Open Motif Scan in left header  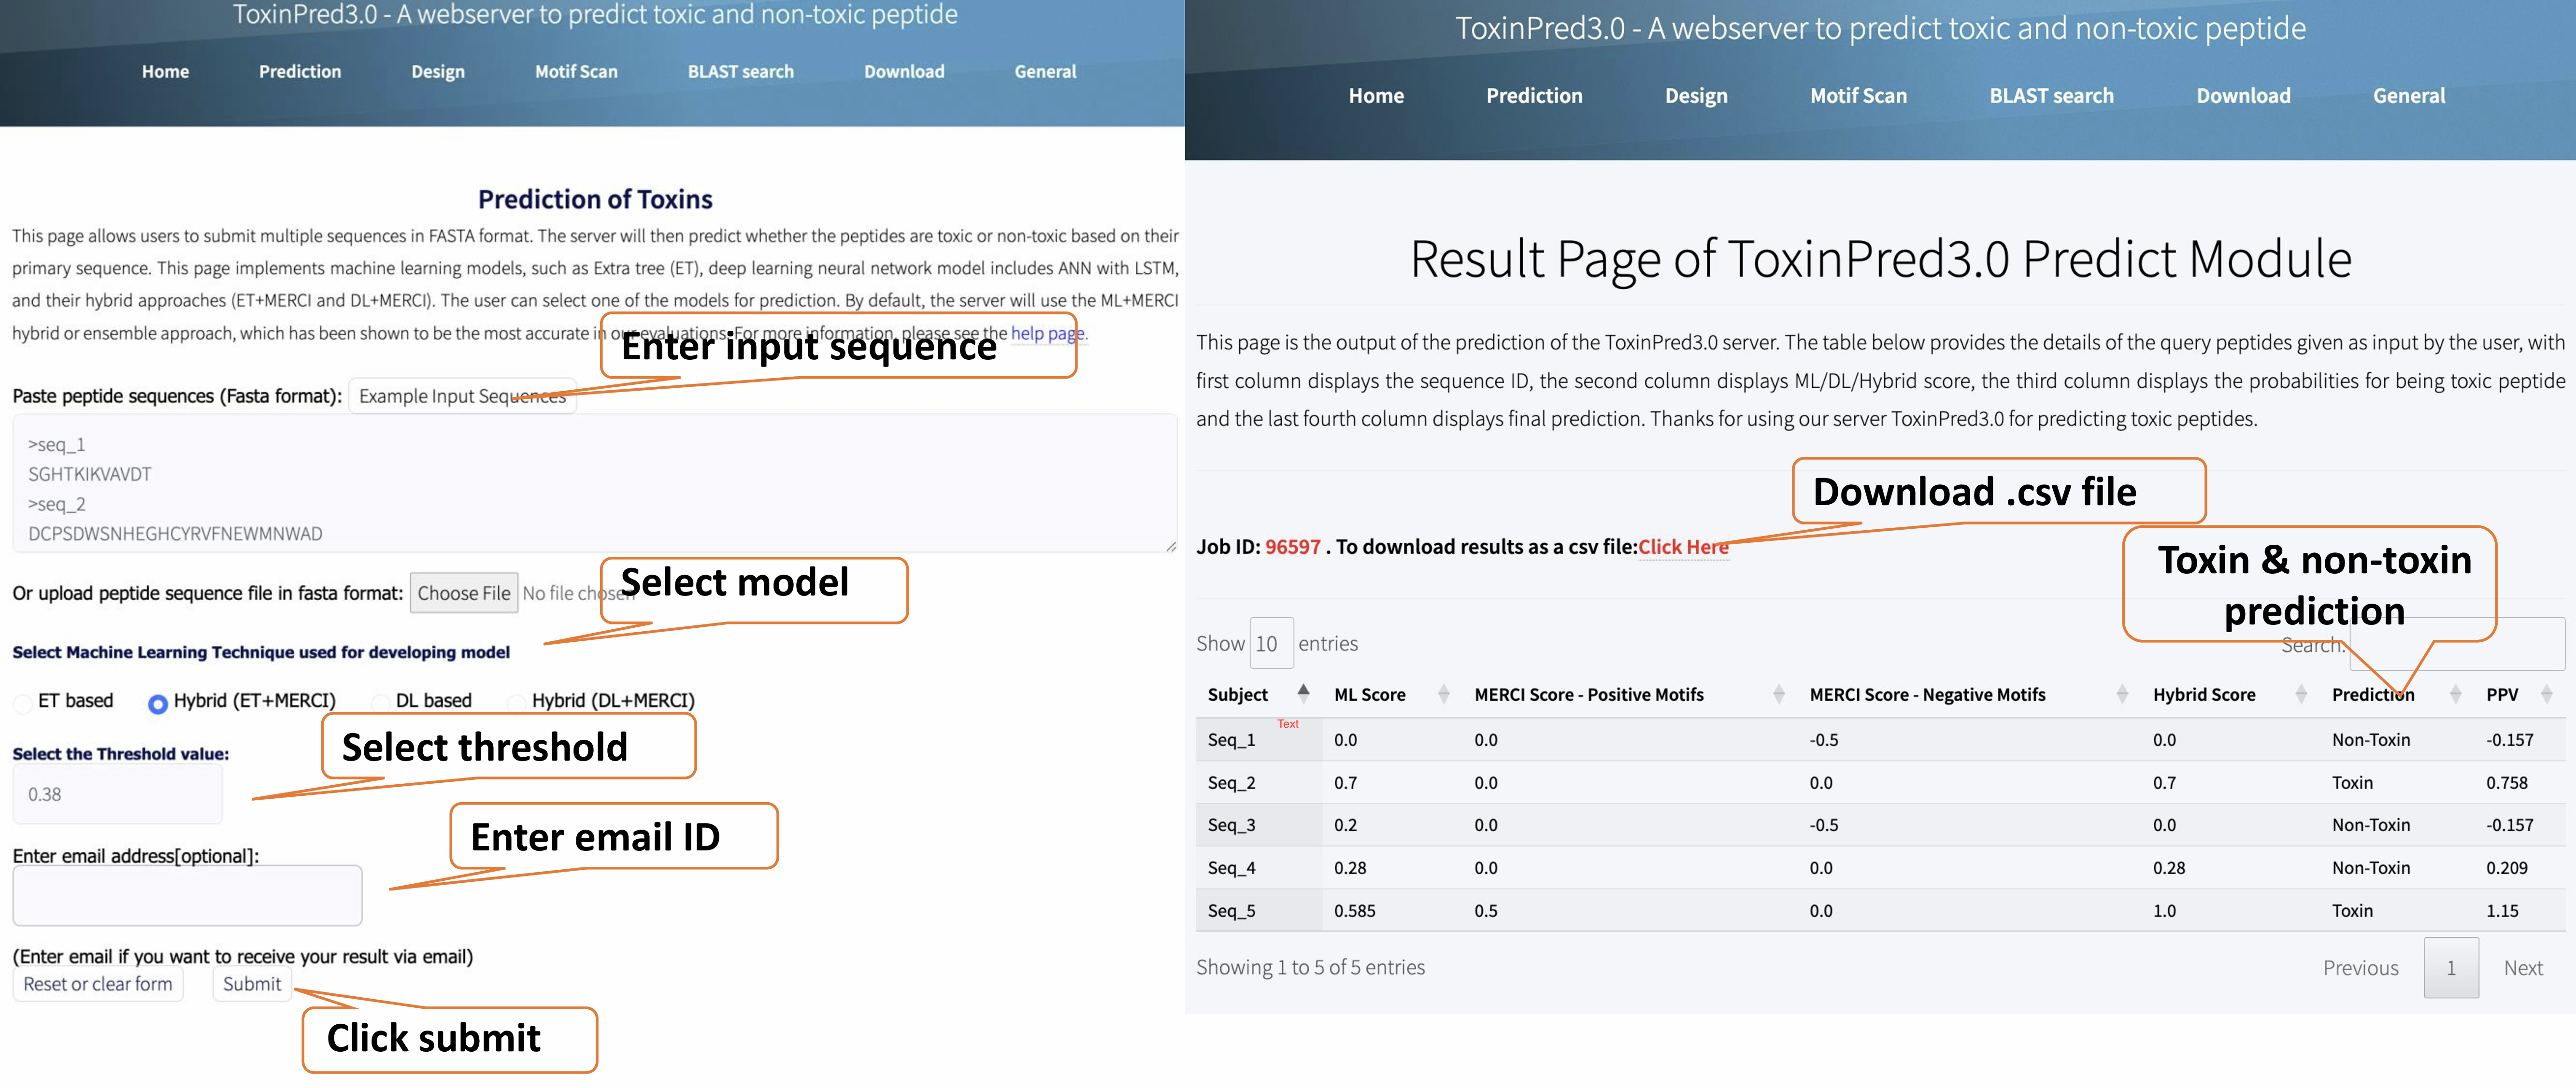[x=576, y=72]
